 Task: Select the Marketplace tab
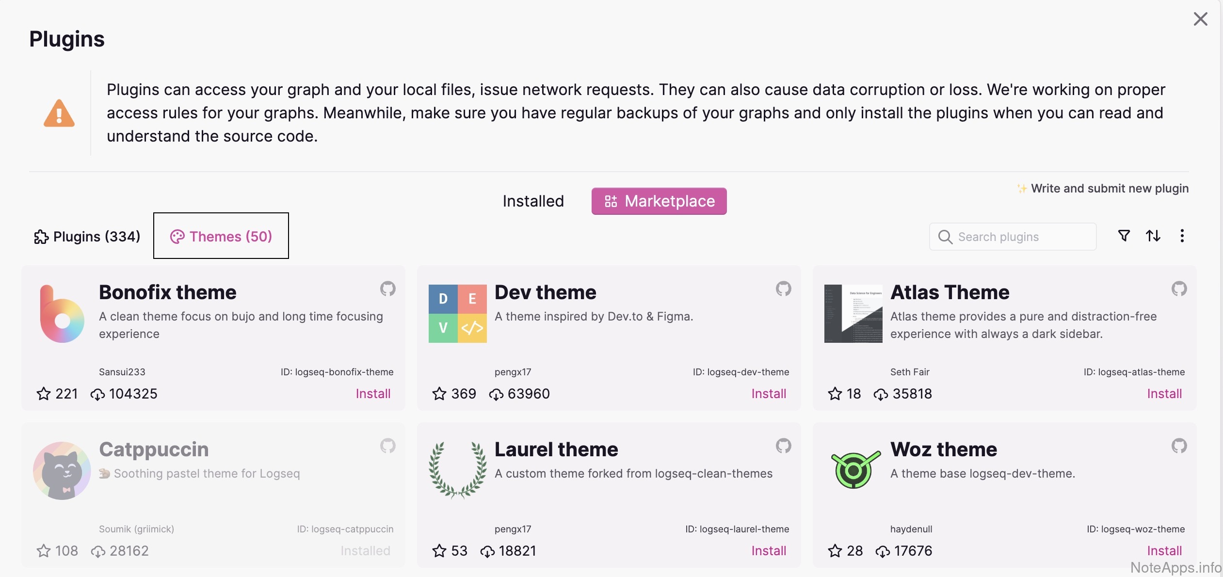point(659,201)
